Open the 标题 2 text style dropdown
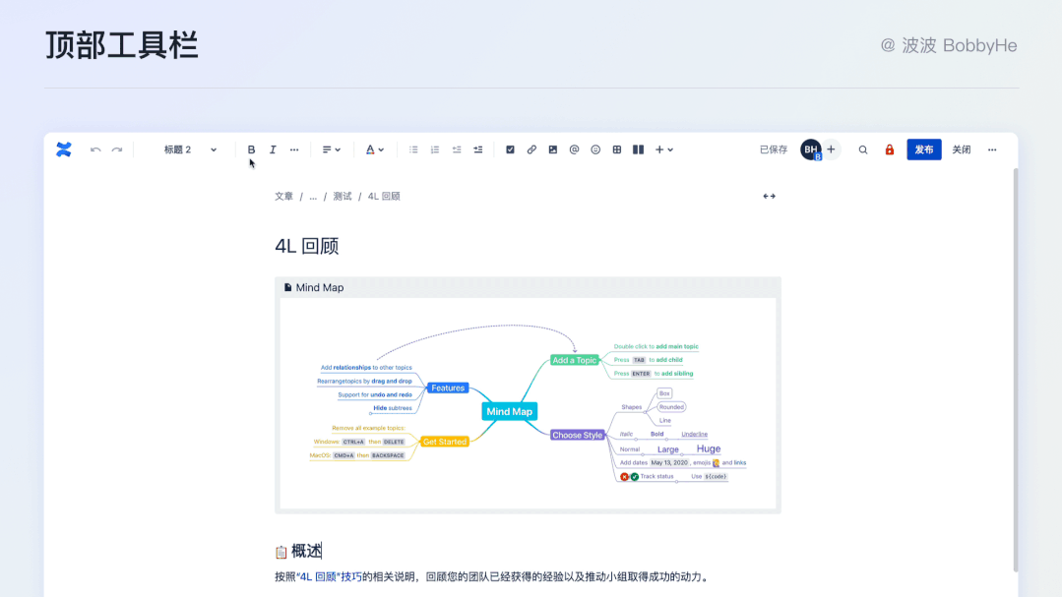Viewport: 1062px width, 597px height. click(190, 149)
